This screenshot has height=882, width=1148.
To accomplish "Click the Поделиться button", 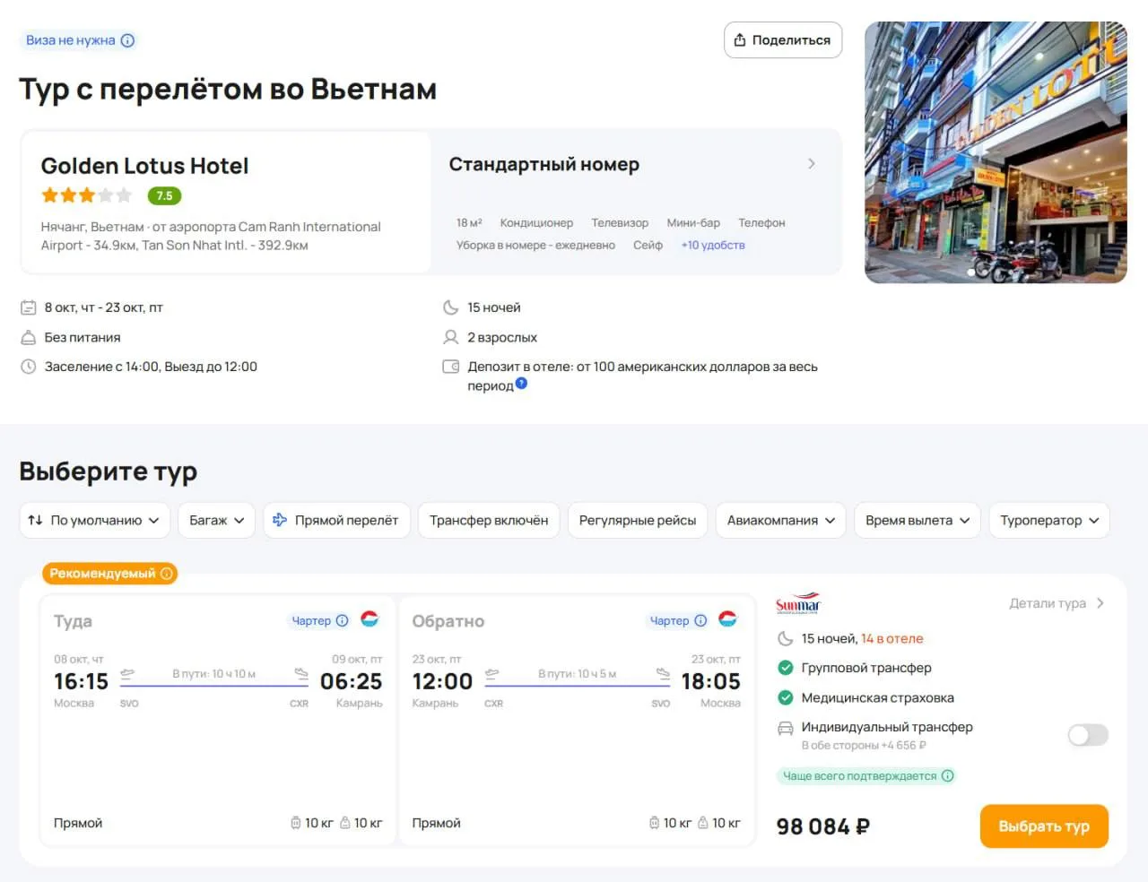I will click(x=783, y=40).
